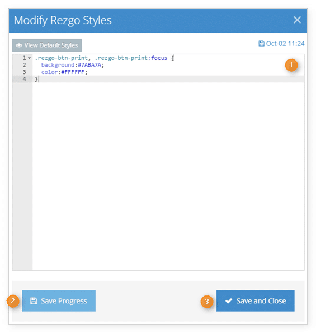Click orange marker number 2
The height and width of the screenshot is (333, 316).
point(13,300)
